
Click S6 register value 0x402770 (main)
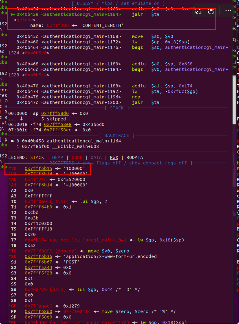[x=45, y=289]
